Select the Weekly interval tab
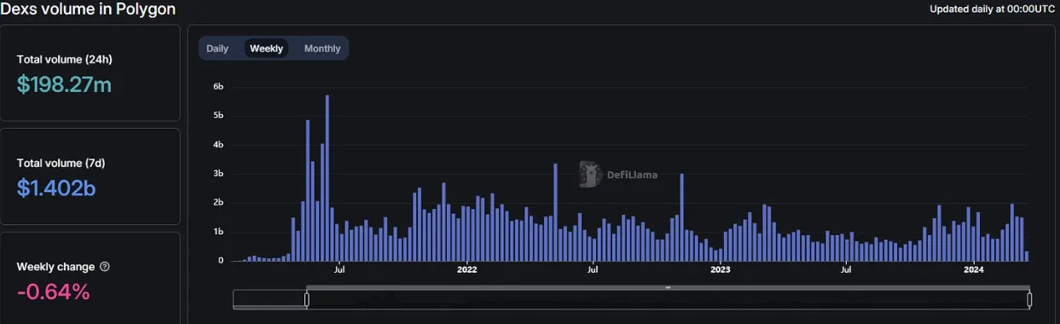1060x324 pixels. pyautogui.click(x=266, y=49)
